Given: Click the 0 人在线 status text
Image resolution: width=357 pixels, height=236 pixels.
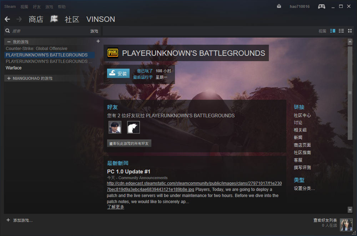Looking at the screenshot, I should [330, 226].
